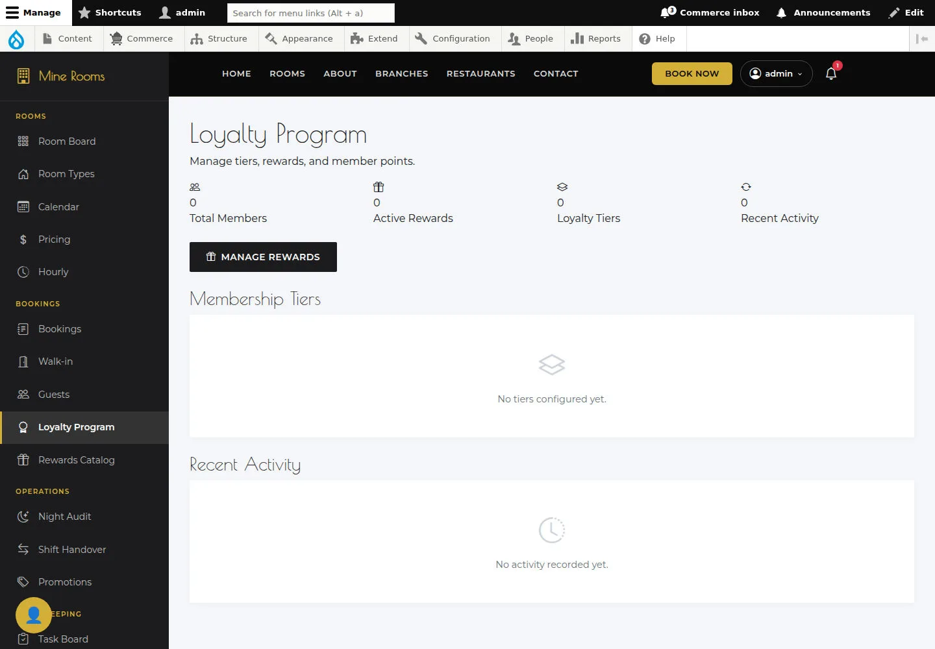Click the Drupal drop logo icon

click(x=16, y=39)
